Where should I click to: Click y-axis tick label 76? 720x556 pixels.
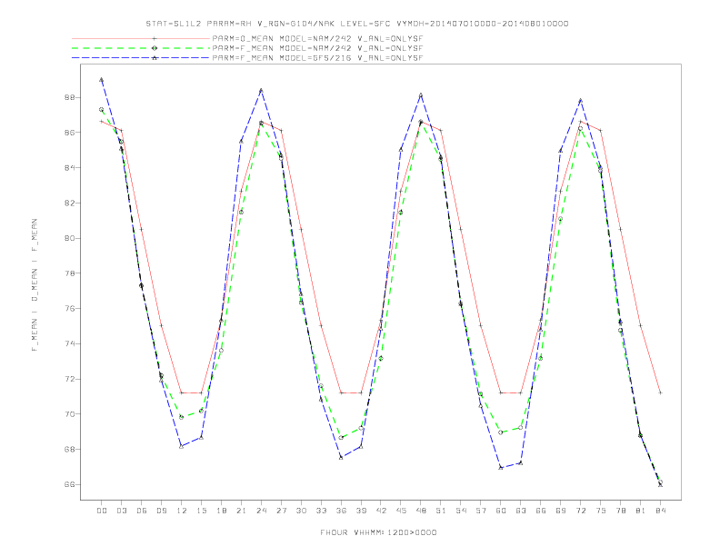pos(70,308)
